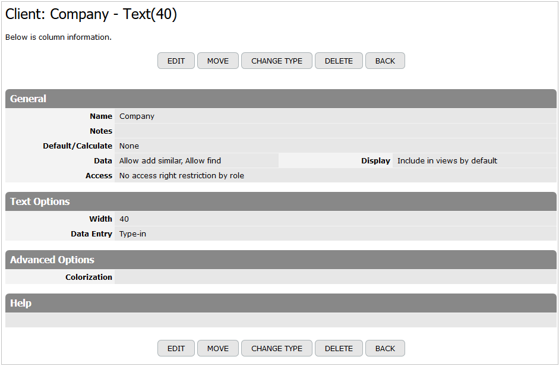
Task: Click the 'Colorization' field label
Action: pyautogui.click(x=89, y=277)
